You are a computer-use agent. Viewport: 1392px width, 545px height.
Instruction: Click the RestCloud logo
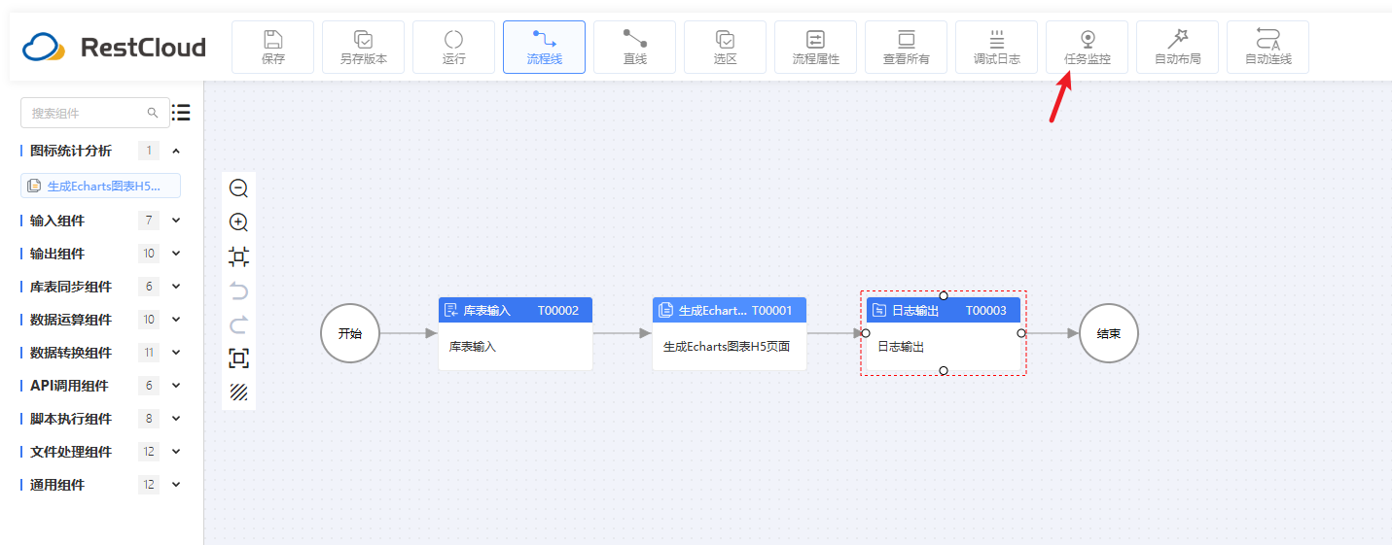[x=114, y=47]
